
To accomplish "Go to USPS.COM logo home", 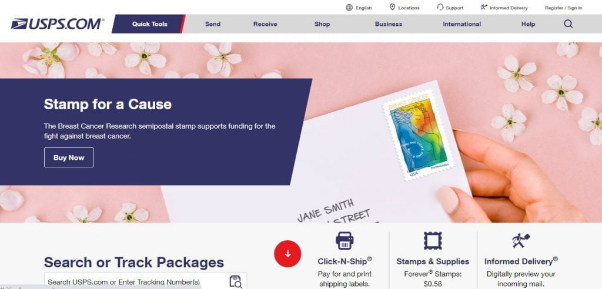I will 58,24.
